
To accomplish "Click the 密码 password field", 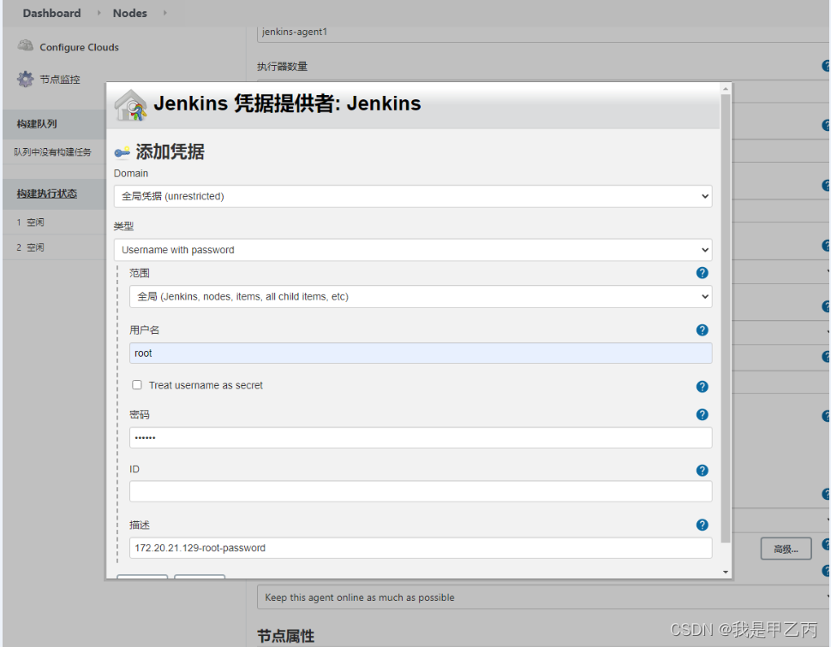I will [x=421, y=438].
